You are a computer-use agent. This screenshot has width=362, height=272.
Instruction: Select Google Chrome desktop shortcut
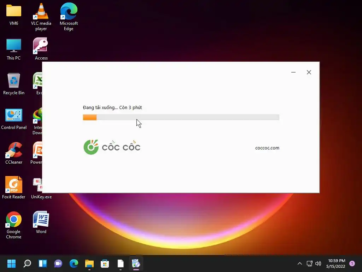14,225
